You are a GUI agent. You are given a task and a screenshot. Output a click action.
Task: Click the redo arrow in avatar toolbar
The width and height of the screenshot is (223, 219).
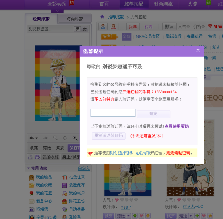(45, 138)
